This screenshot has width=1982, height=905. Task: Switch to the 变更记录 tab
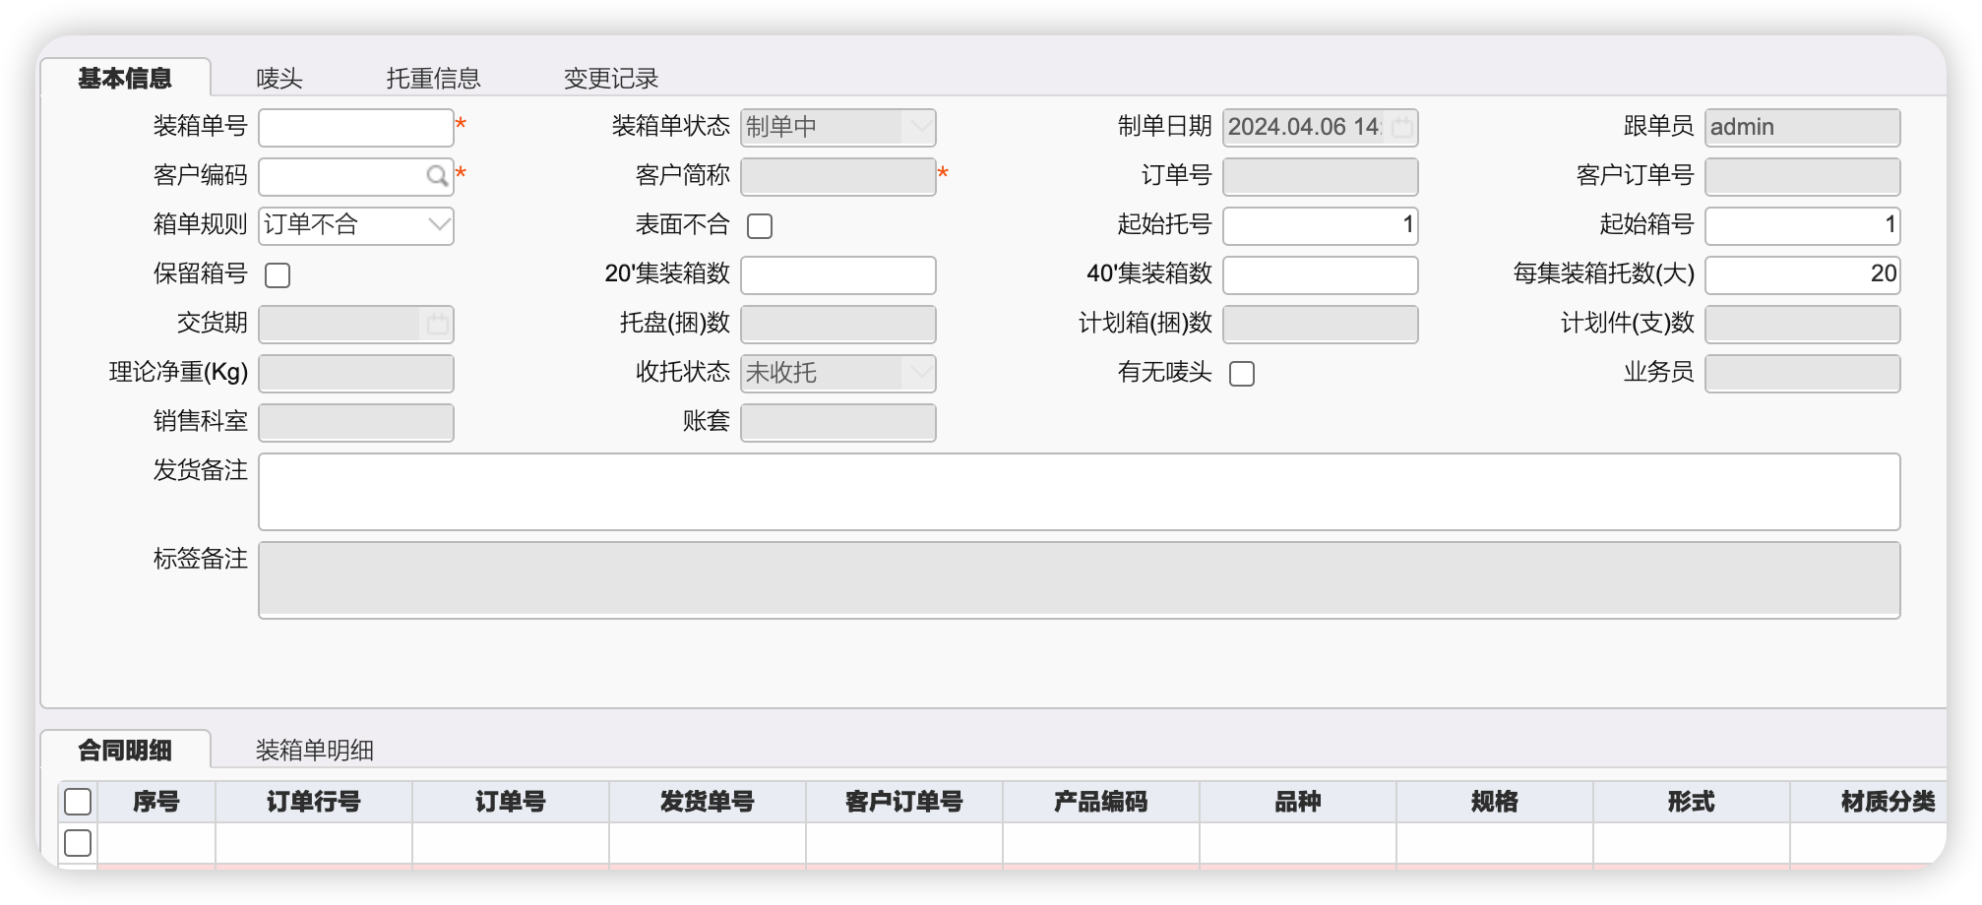(610, 78)
